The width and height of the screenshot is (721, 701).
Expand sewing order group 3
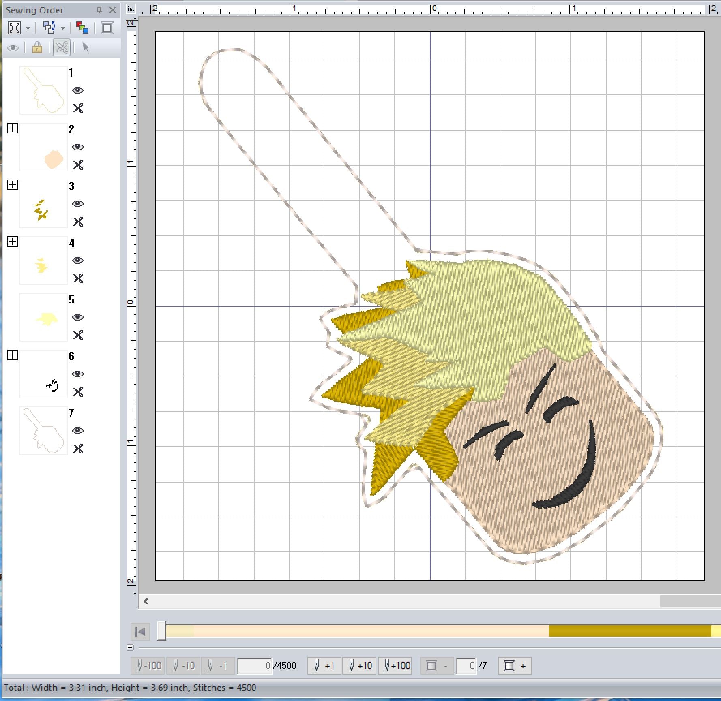pos(13,185)
